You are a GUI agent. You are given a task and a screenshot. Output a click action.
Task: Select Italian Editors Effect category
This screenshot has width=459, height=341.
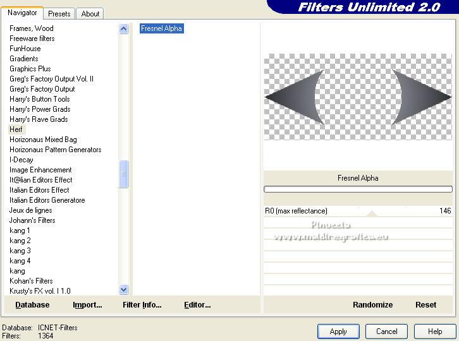click(x=39, y=190)
